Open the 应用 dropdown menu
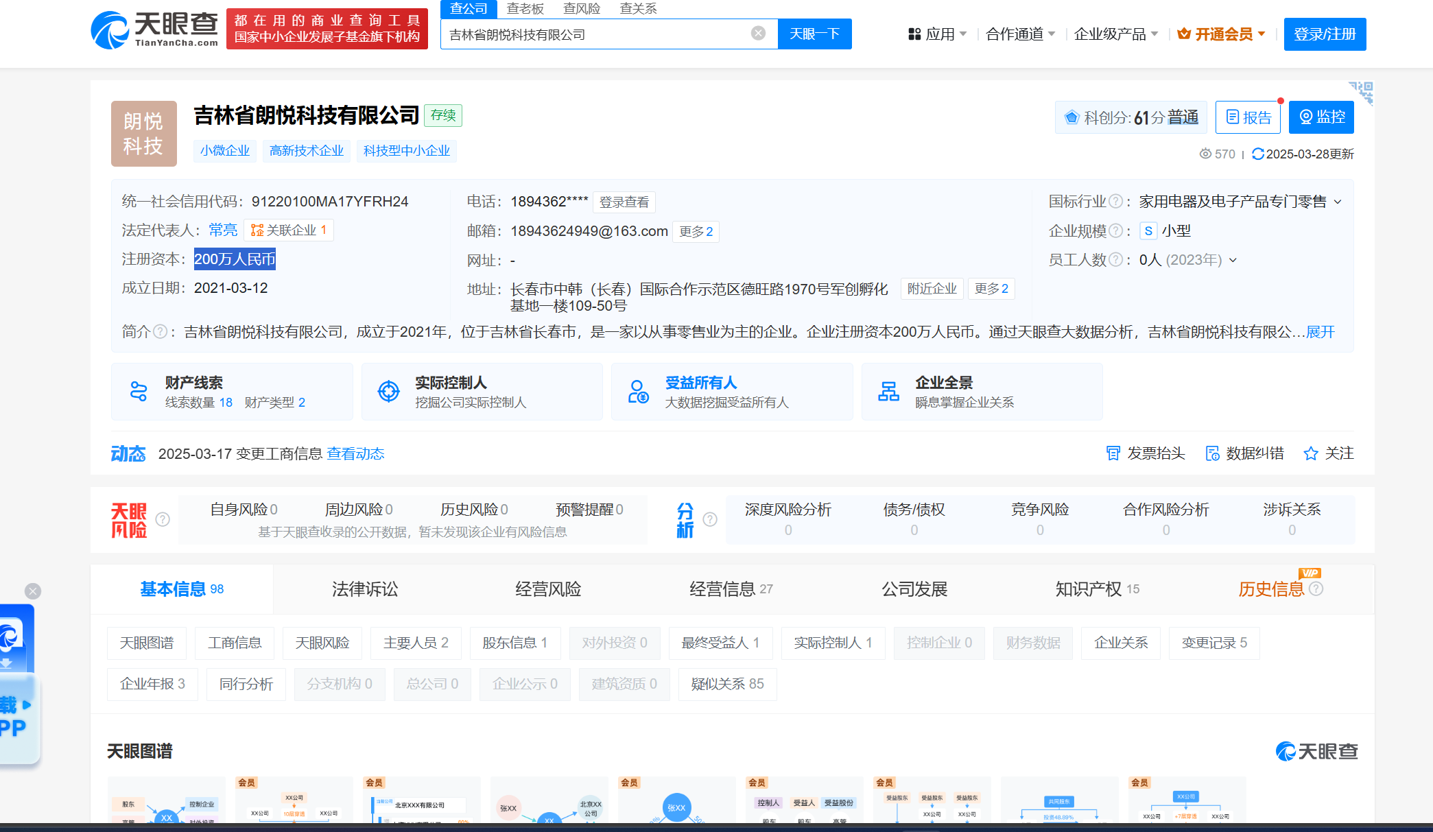This screenshot has width=1433, height=832. pos(937,34)
